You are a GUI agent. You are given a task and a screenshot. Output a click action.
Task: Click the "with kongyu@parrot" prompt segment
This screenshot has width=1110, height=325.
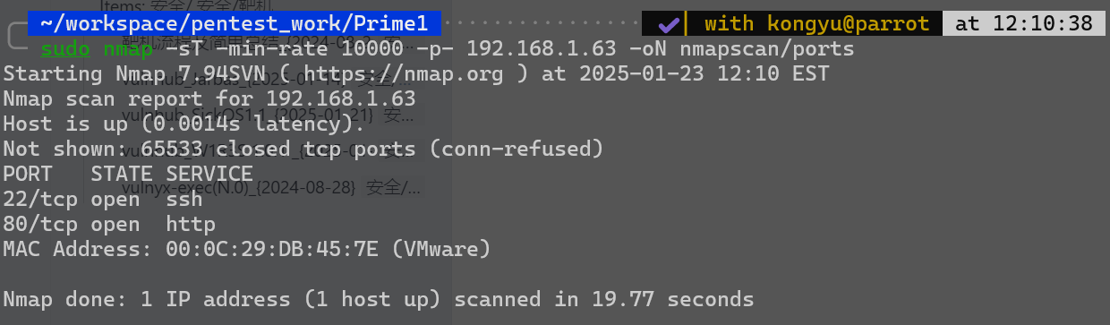(x=816, y=24)
